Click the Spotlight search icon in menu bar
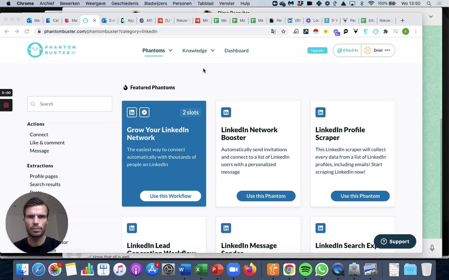 click(x=429, y=3)
